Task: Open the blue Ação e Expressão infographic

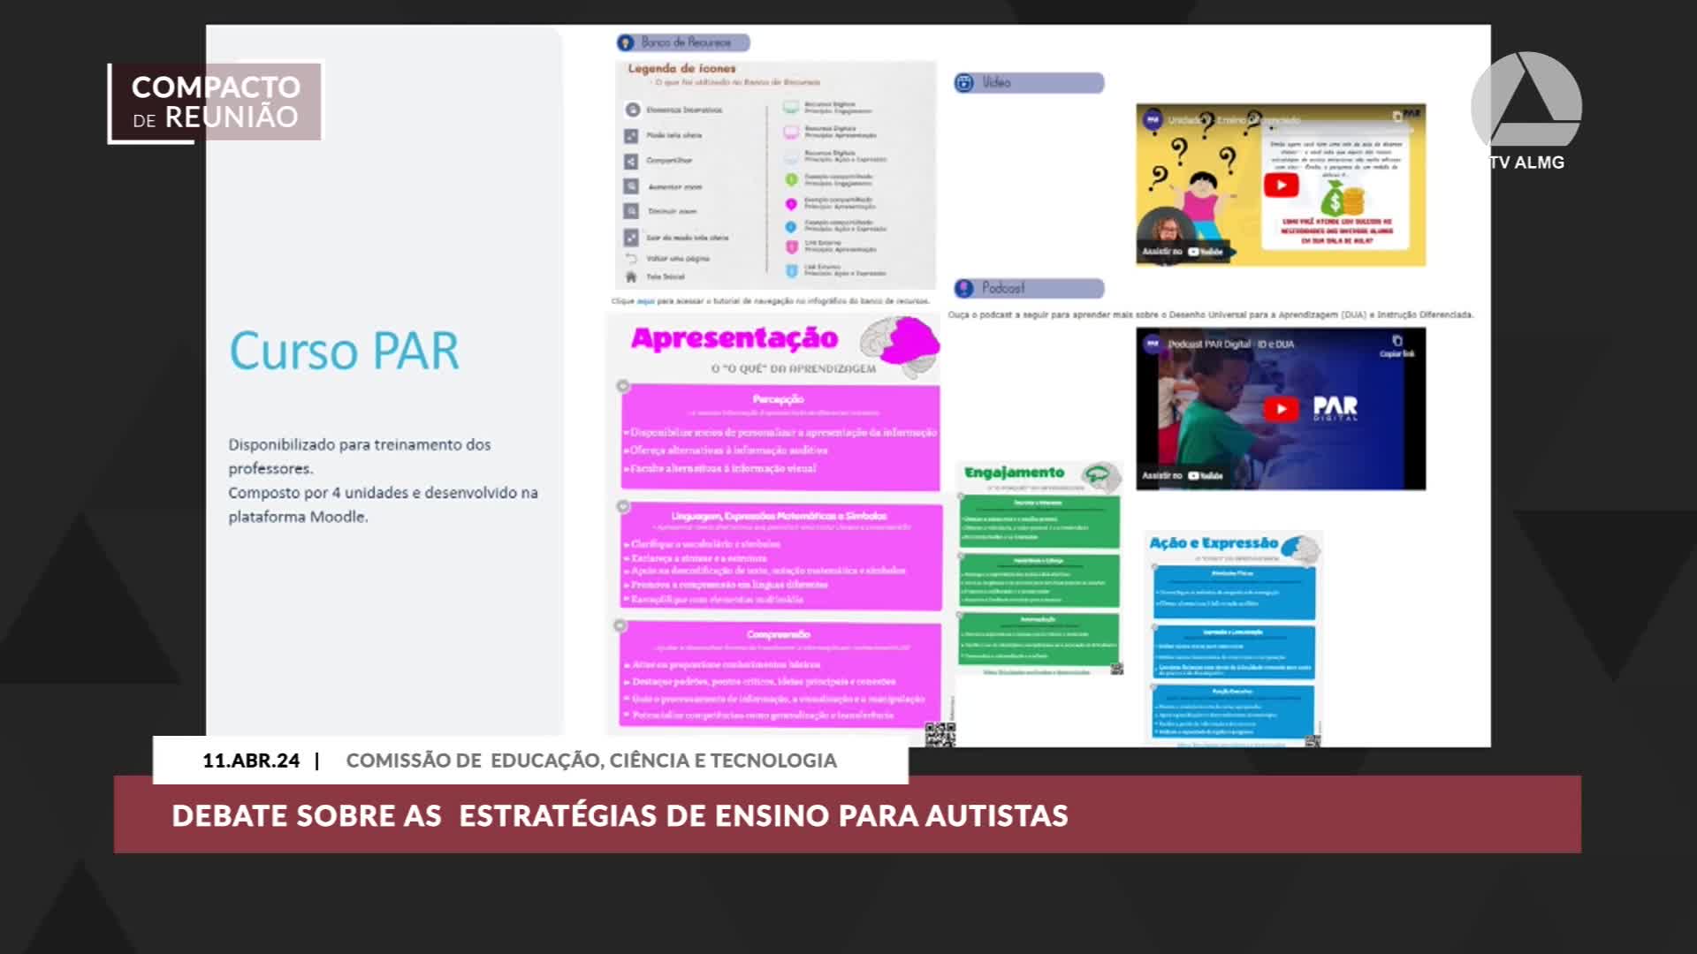Action: tap(1233, 638)
